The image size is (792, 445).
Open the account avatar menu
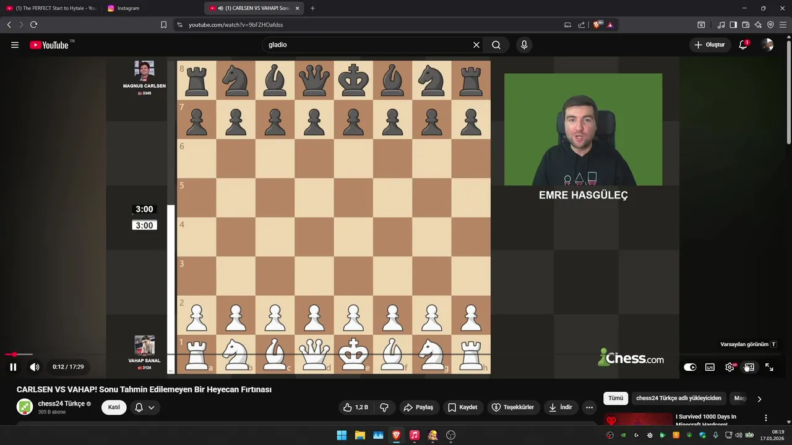point(767,44)
